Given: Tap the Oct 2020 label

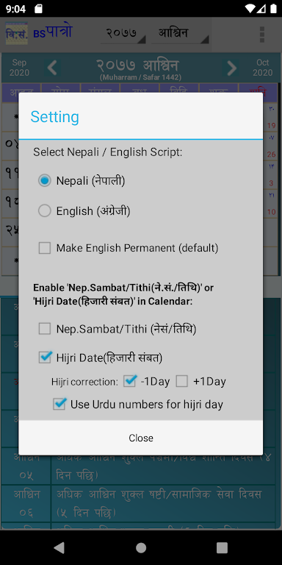Looking at the screenshot, I should tap(262, 68).
